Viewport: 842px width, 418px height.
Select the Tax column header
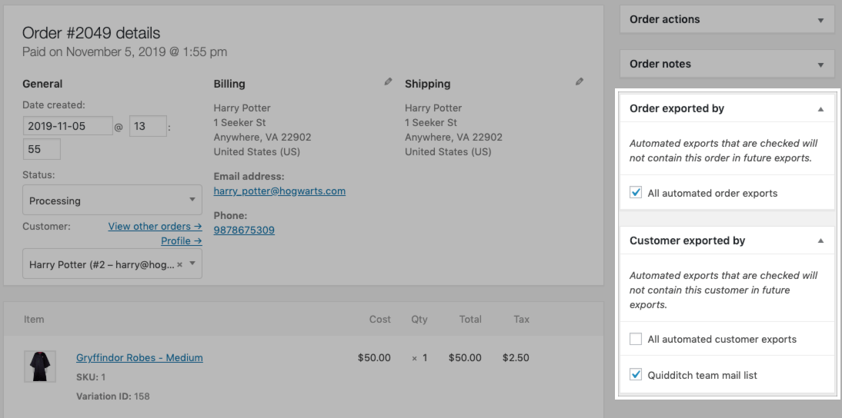(x=521, y=319)
